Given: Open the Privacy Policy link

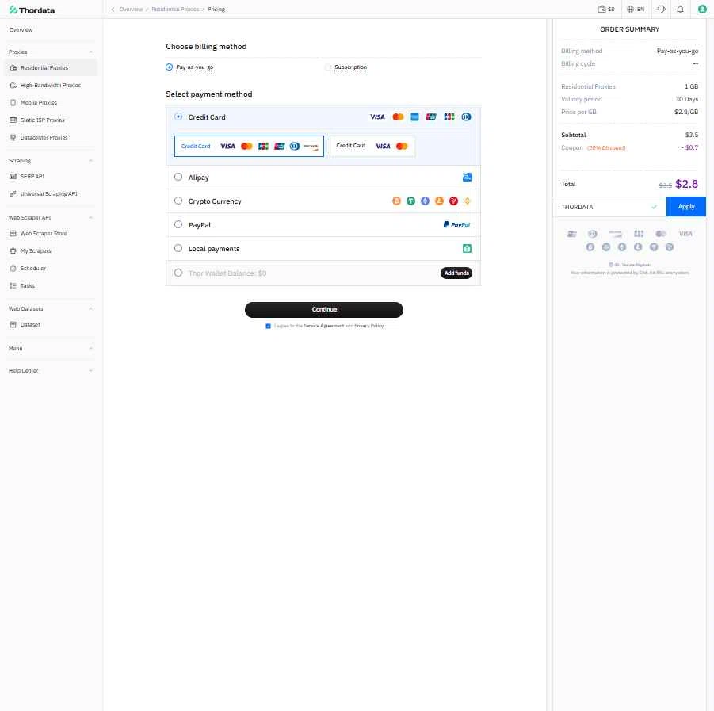Looking at the screenshot, I should (368, 326).
